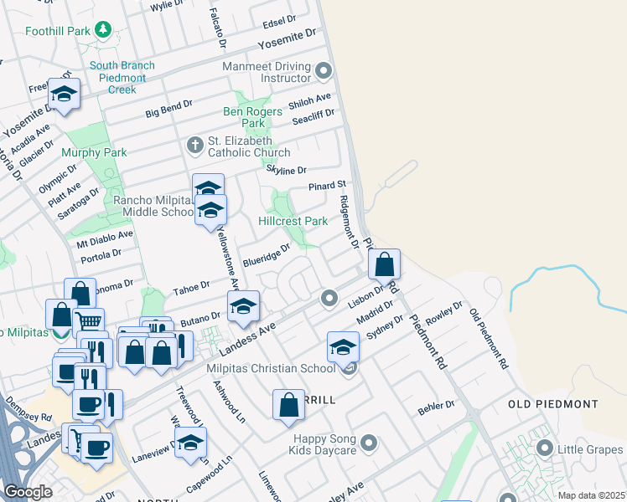
Task: Select the Rancho Milpitas Middle School graduation cap marker
Action: pyautogui.click(x=210, y=212)
